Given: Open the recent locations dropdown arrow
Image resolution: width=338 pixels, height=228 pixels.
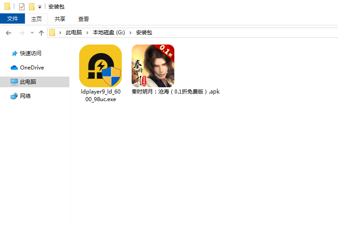Looking at the screenshot, I should tap(32, 33).
